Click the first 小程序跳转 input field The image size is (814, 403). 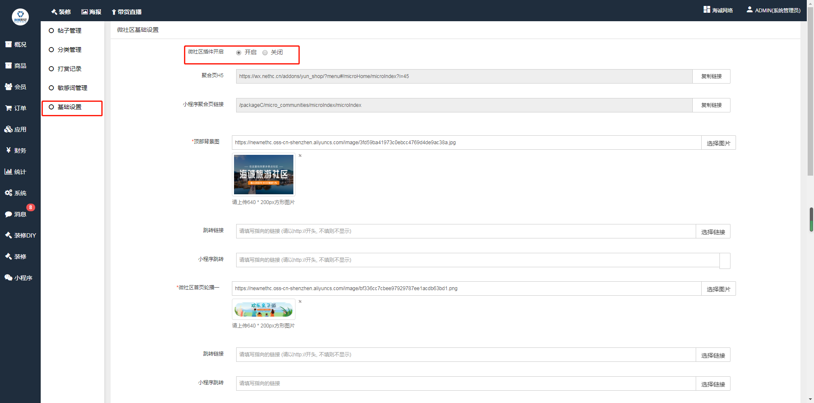tap(477, 260)
